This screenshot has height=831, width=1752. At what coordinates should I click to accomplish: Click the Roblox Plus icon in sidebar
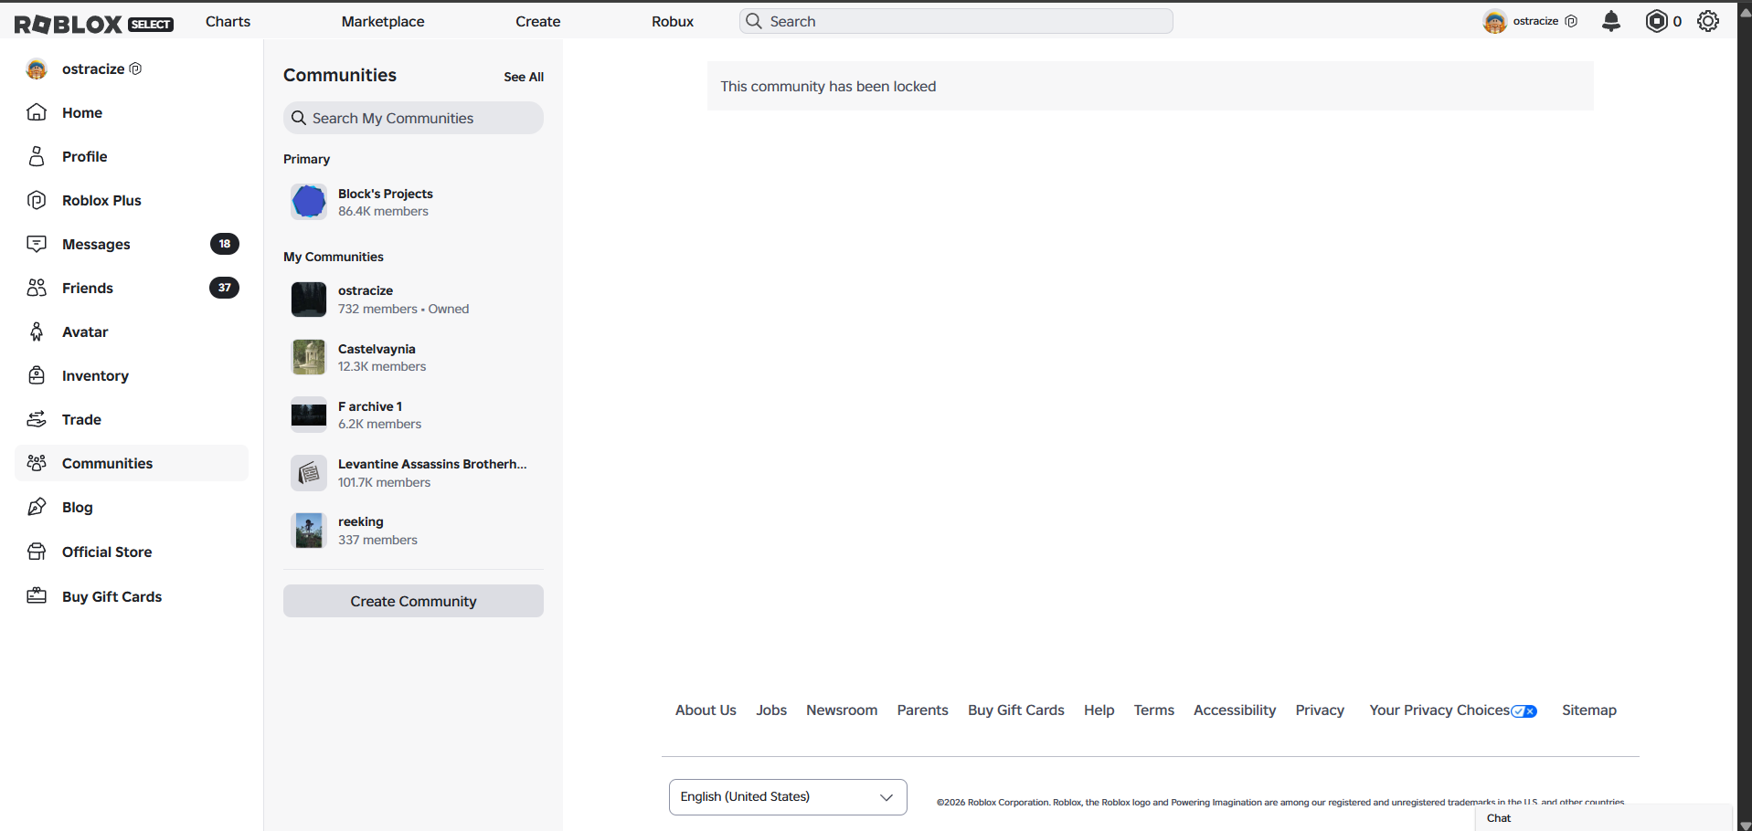click(x=37, y=200)
